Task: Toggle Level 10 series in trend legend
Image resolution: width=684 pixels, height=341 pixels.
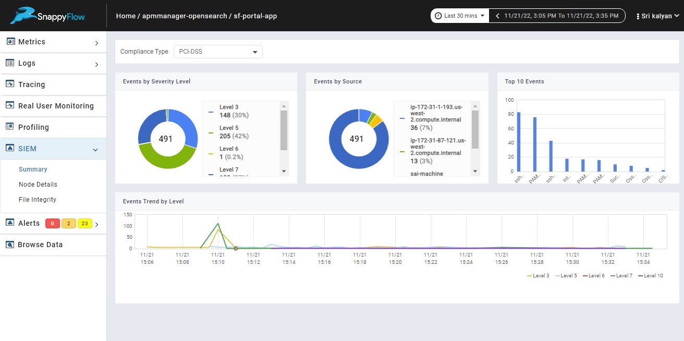Action: pos(650,276)
